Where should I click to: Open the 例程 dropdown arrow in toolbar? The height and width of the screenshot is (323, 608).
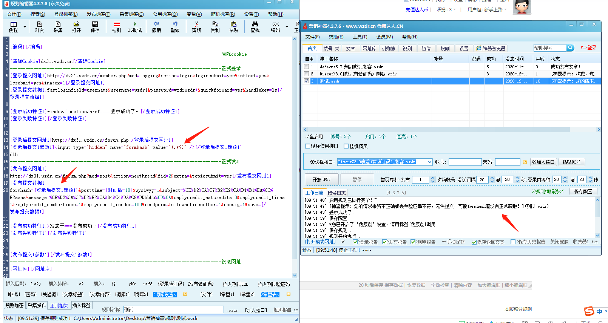tap(25, 27)
